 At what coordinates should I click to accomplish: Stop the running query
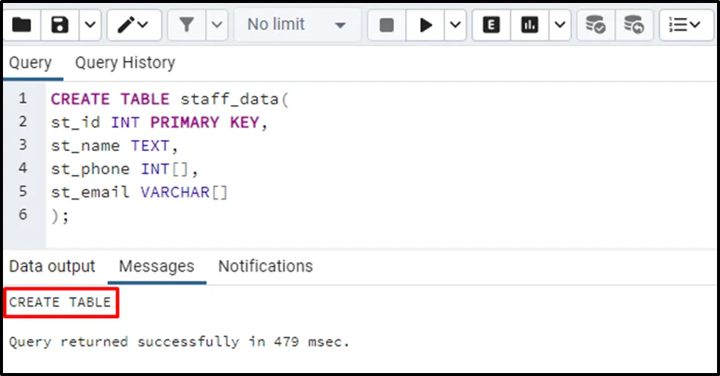click(386, 25)
